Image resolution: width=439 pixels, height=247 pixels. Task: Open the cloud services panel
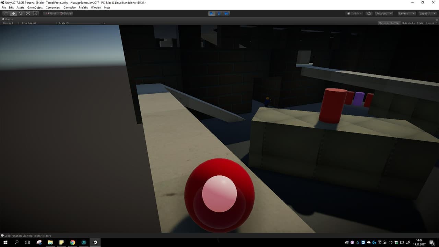[369, 13]
